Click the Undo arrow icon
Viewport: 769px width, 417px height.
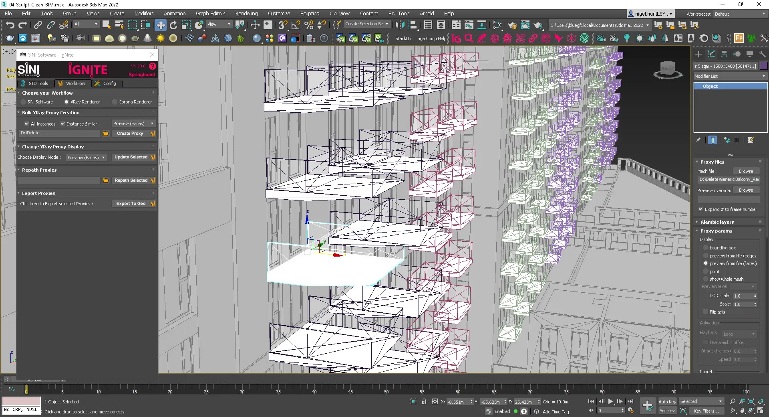10,25
